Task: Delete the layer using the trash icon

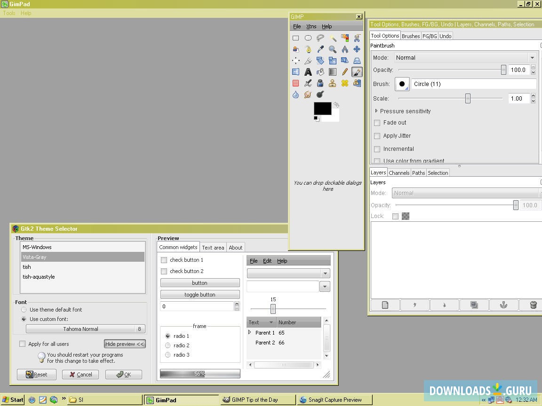Action: tap(534, 304)
